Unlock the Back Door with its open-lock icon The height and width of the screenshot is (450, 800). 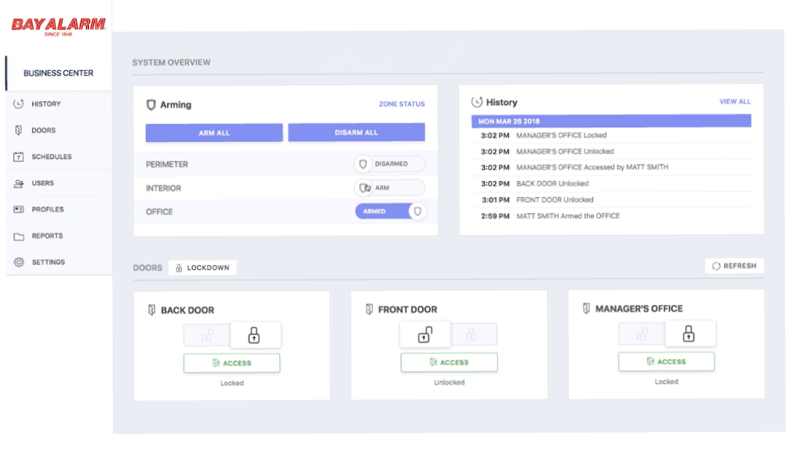click(x=207, y=335)
